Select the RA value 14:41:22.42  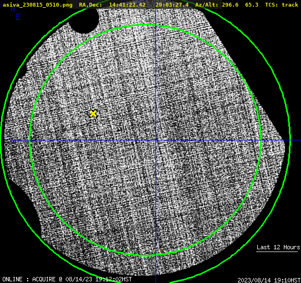[127, 4]
